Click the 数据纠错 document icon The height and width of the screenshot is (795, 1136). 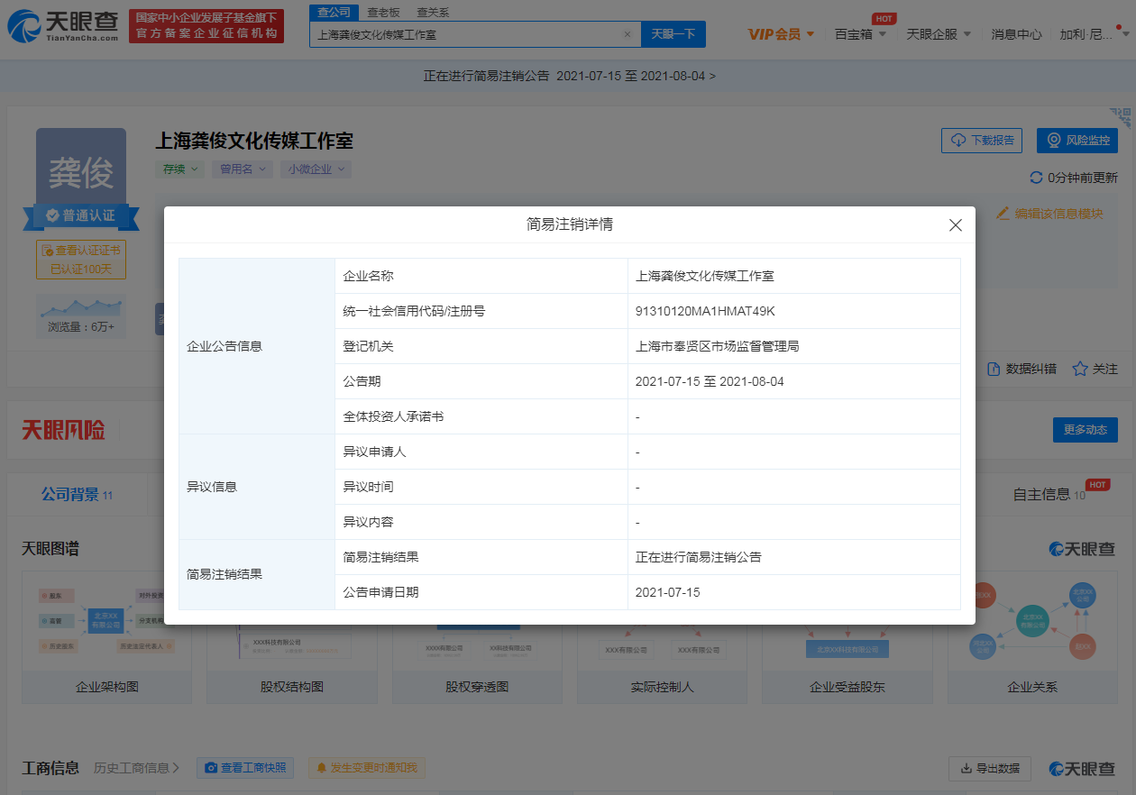point(994,369)
